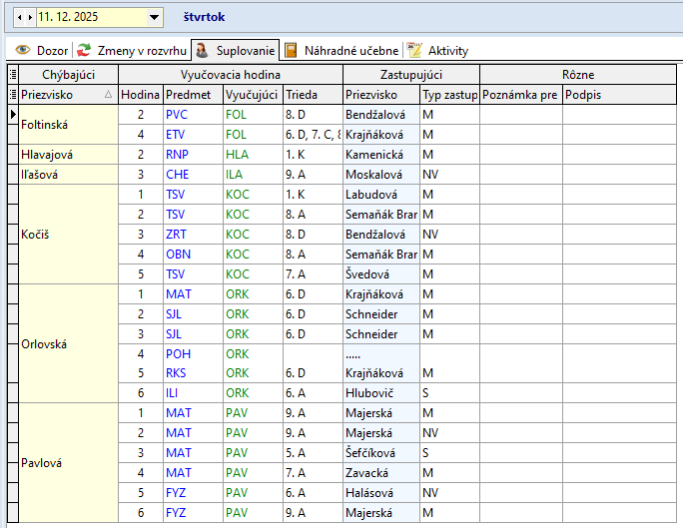Screen dimensions: 683x528
Task: Click the Typ zastup column header
Action: [448, 95]
